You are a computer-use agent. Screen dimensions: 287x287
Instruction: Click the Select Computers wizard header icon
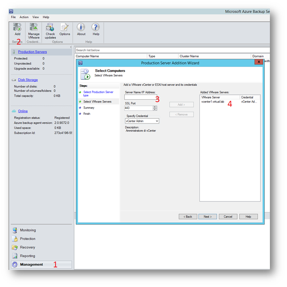pyautogui.click(x=85, y=74)
